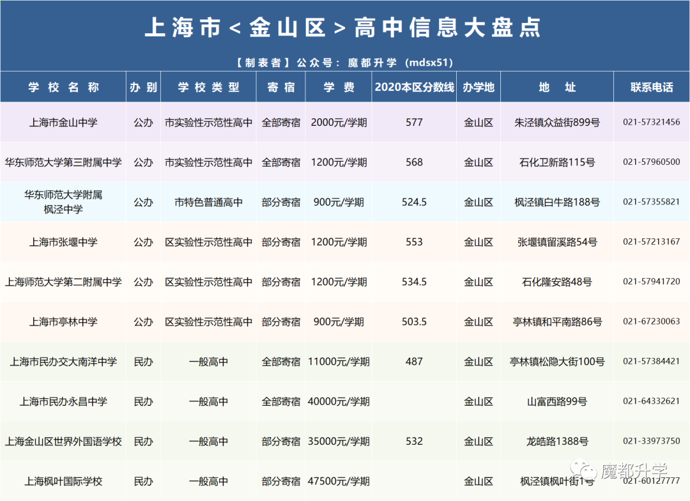Click the tuition cell 2000元/学期
690x501 pixels.
(x=339, y=123)
